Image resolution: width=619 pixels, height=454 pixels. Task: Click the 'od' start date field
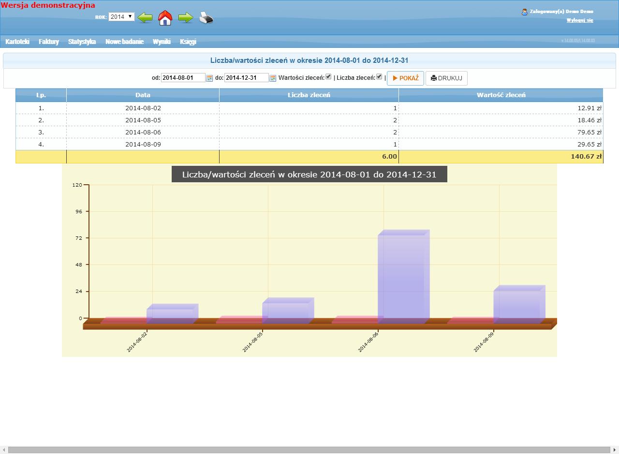coord(183,78)
